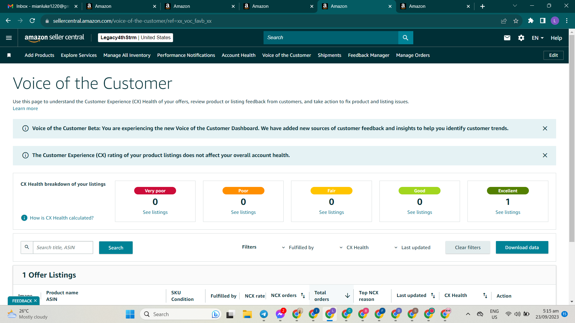This screenshot has width=575, height=323.
Task: Open the browser extensions puzzle icon
Action: coord(531,21)
